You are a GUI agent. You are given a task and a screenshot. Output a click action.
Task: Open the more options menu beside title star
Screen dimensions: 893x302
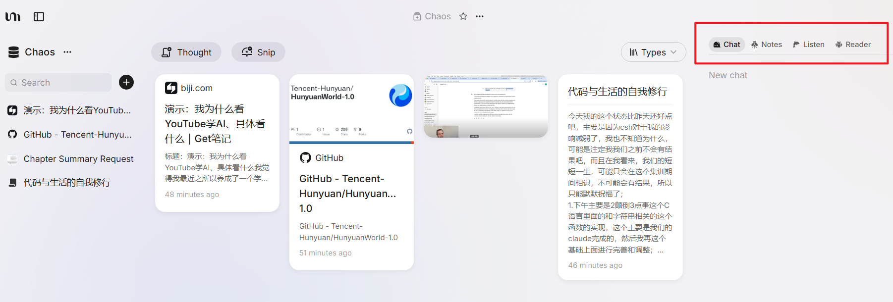480,16
